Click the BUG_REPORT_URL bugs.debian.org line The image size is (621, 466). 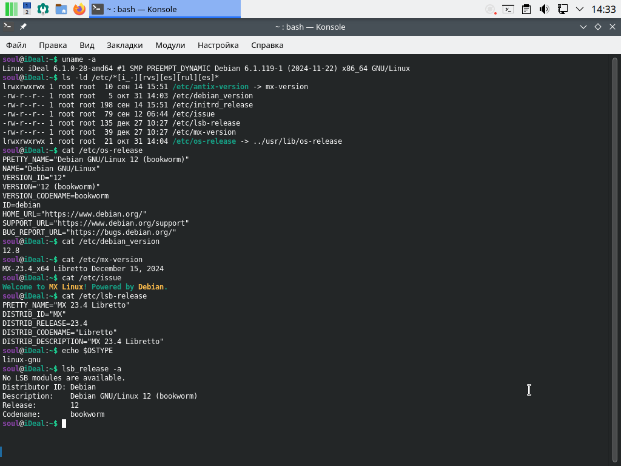point(90,232)
